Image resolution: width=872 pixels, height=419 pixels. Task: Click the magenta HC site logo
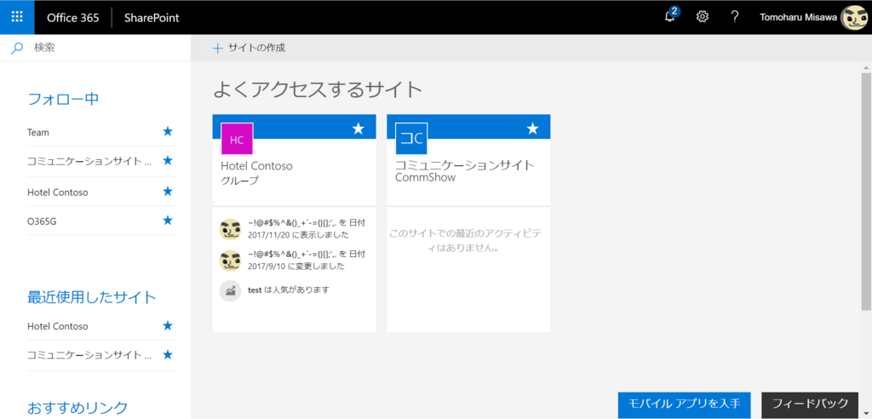[237, 139]
